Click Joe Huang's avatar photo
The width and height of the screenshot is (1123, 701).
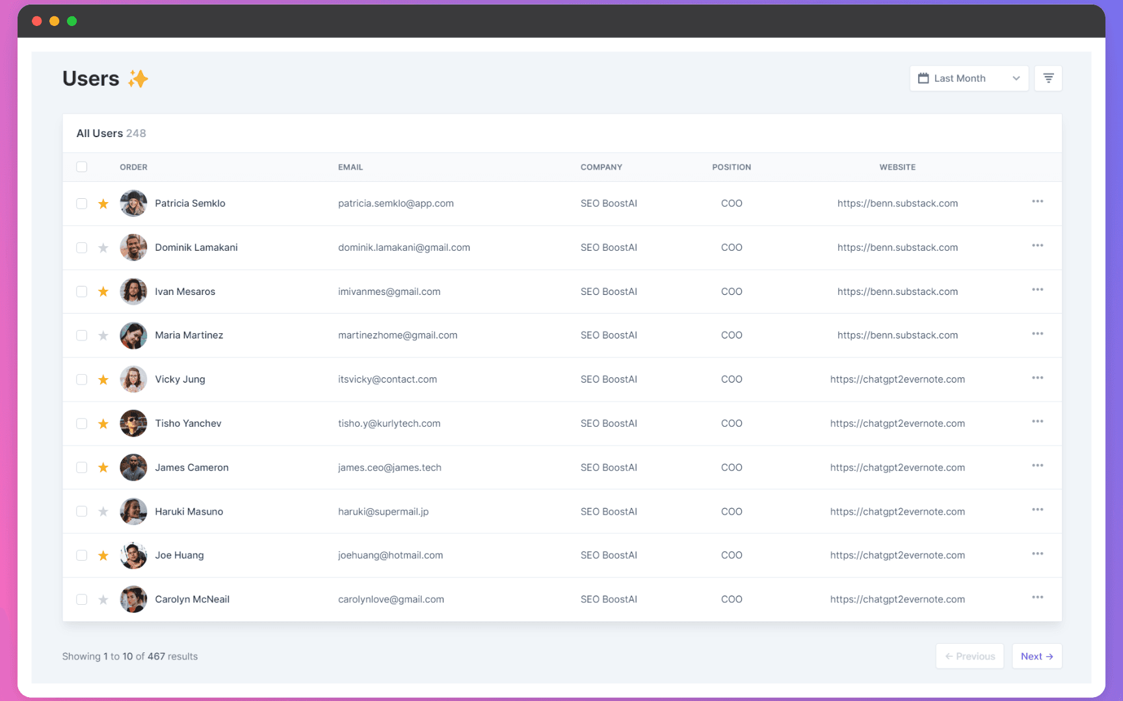click(133, 555)
